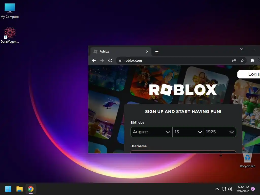Open a new tab with the plus button
This screenshot has height=195, width=260.
pyautogui.click(x=157, y=52)
